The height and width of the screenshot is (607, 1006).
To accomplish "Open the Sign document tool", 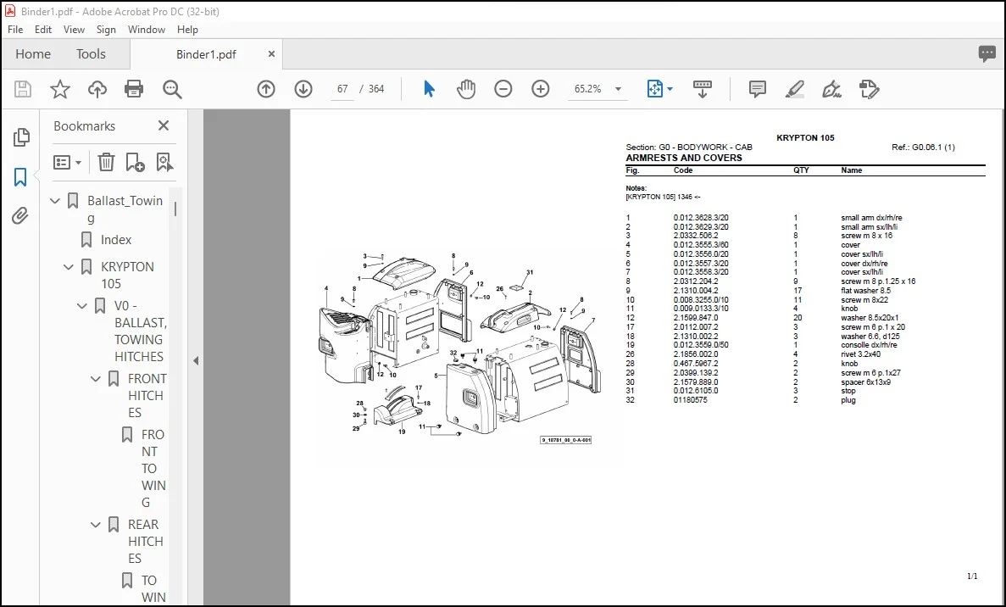I will [x=832, y=89].
